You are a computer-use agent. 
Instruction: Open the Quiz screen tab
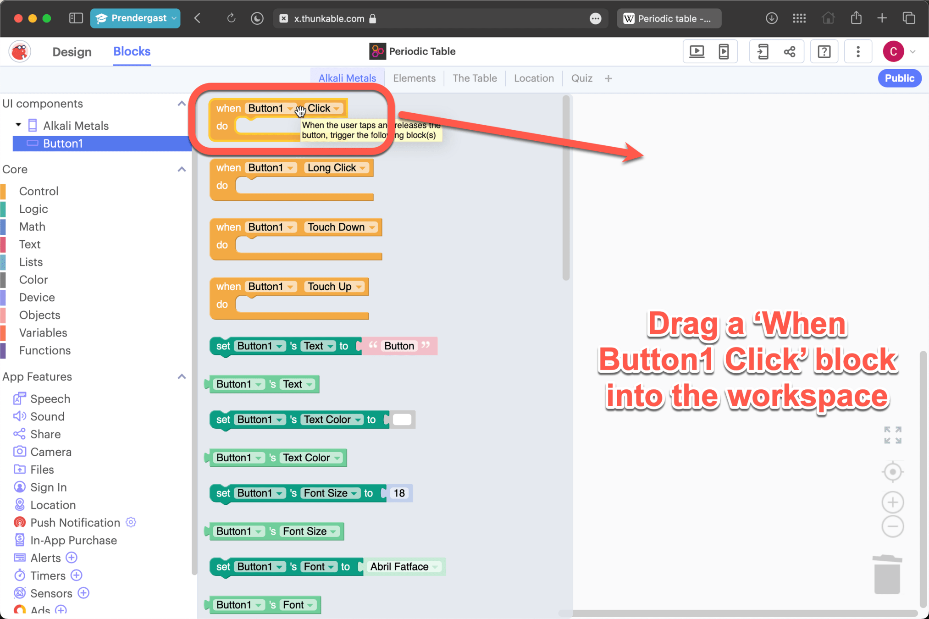(x=581, y=78)
